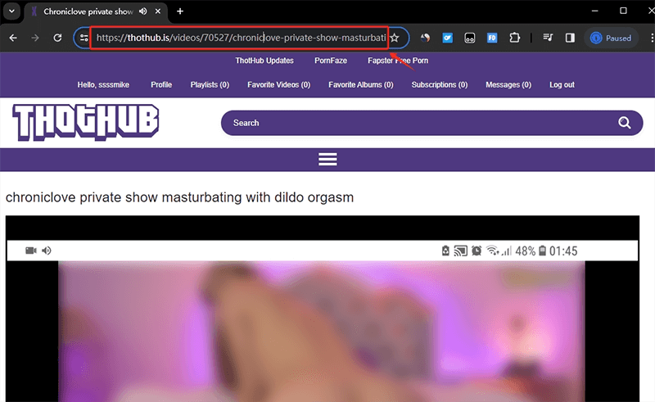The image size is (655, 402).
Task: Submit search with the magnifier icon
Action: pyautogui.click(x=625, y=123)
